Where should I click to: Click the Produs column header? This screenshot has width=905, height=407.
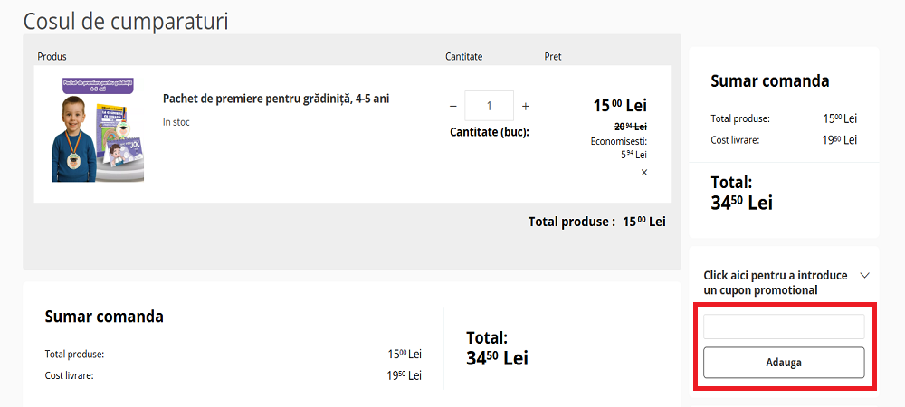click(x=52, y=57)
